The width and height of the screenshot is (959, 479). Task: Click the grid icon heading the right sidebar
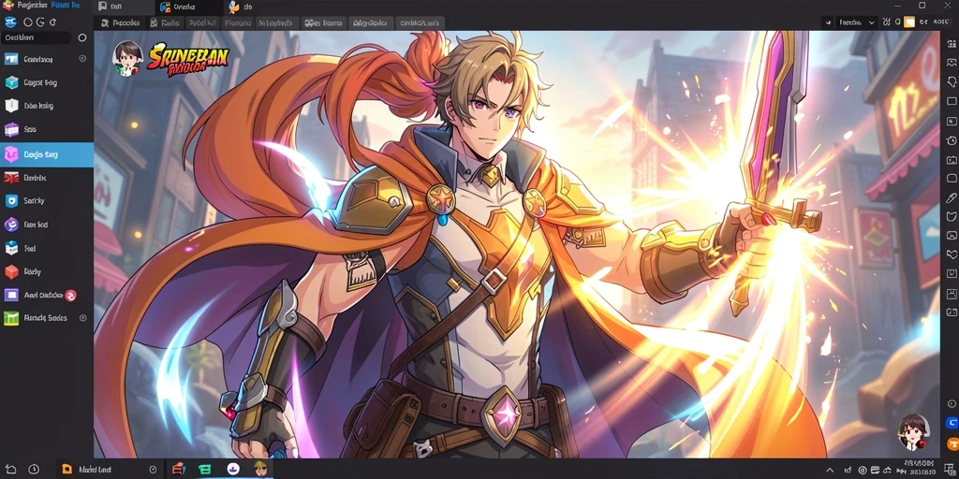tap(952, 43)
